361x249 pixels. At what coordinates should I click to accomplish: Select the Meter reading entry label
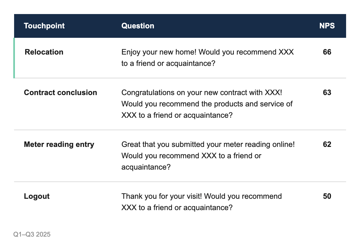pyautogui.click(x=59, y=144)
